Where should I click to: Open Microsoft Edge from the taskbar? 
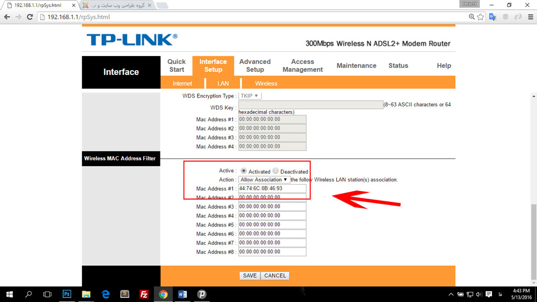pos(105,294)
